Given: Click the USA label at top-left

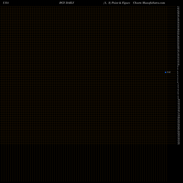Looking at the screenshot, I should tap(6, 3).
